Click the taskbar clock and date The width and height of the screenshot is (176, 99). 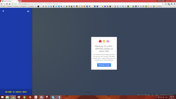point(172,97)
